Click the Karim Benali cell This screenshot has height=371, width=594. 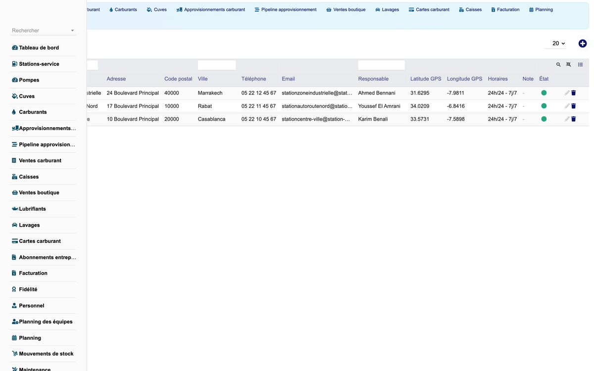tap(373, 119)
